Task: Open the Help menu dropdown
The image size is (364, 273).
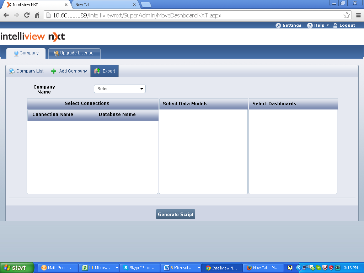Action: [x=318, y=26]
